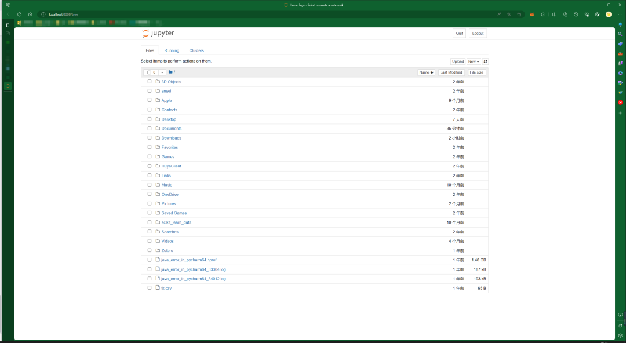This screenshot has height=343, width=626.
Task: Click the Logout button
Action: click(478, 34)
